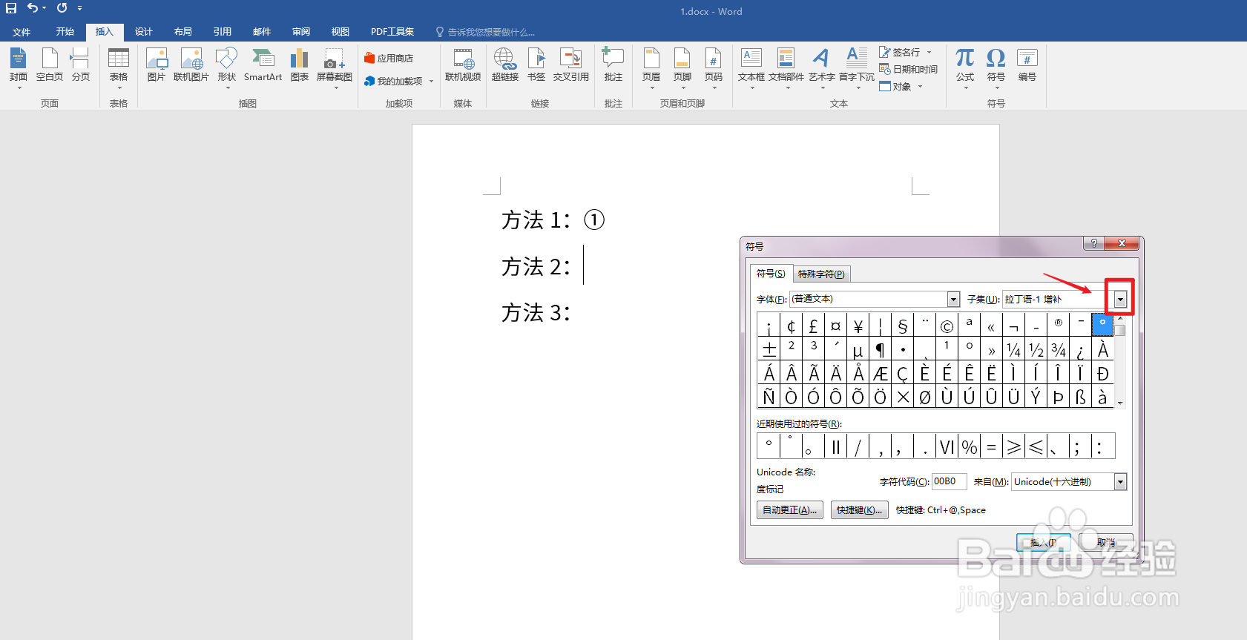Click the AutoCorrect (自动更正) button
The height and width of the screenshot is (640, 1247).
790,510
